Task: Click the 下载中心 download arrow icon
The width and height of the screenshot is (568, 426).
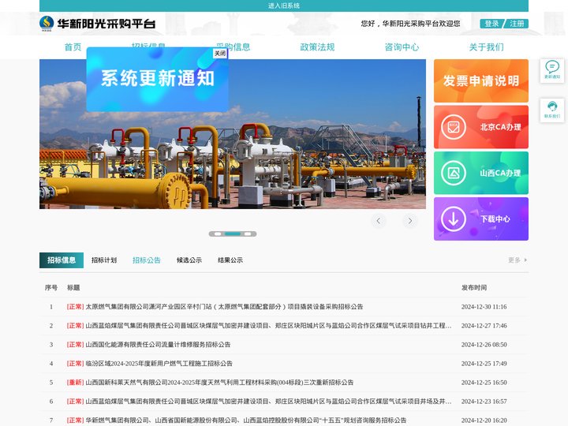Action: 453,219
